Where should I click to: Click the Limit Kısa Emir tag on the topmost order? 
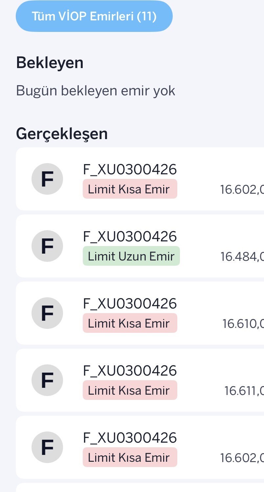pyautogui.click(x=130, y=189)
